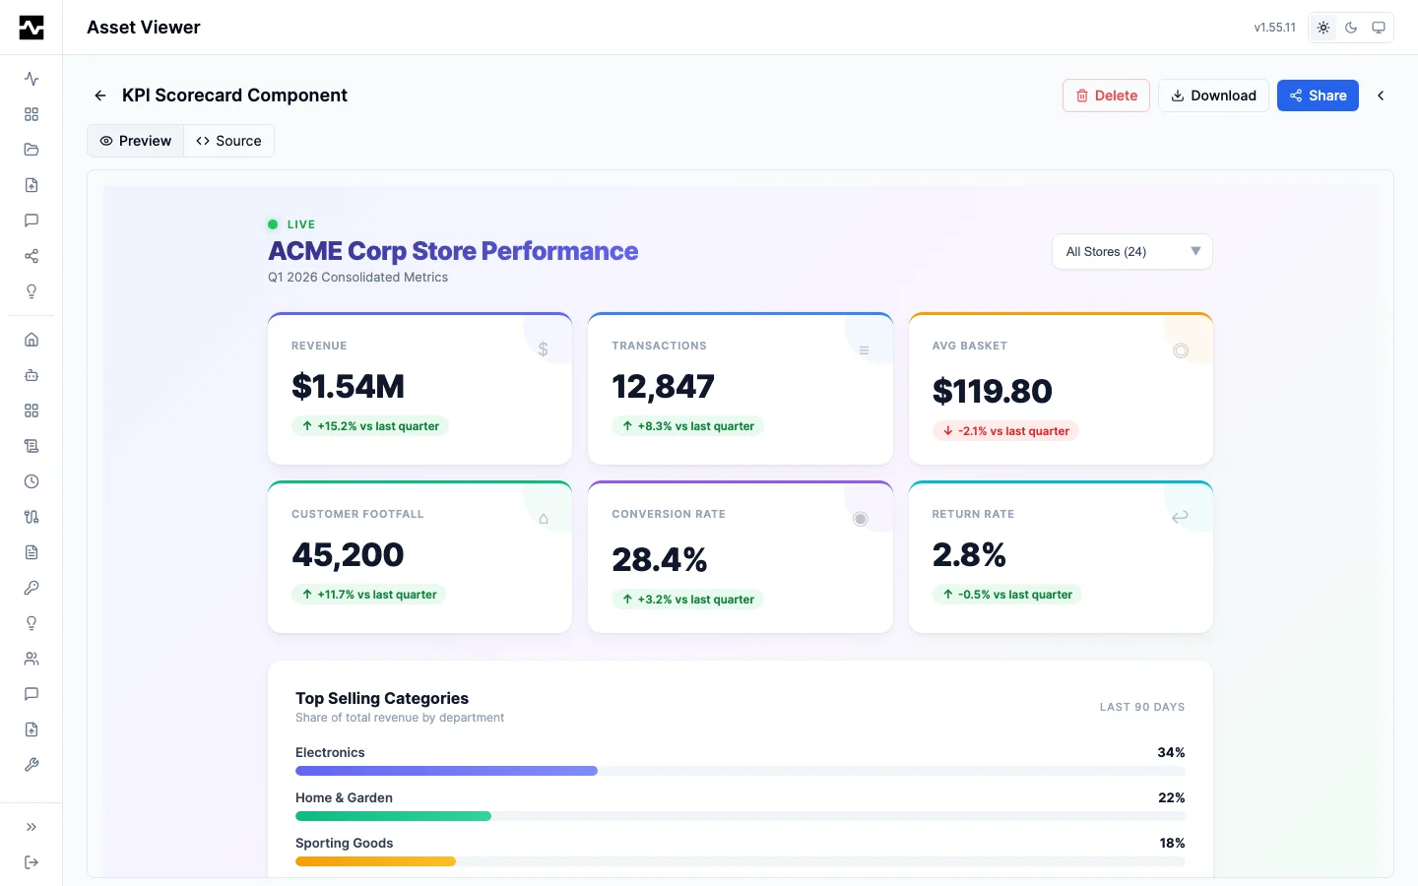Select system theme monitor toggle
The width and height of the screenshot is (1418, 886).
(1379, 28)
